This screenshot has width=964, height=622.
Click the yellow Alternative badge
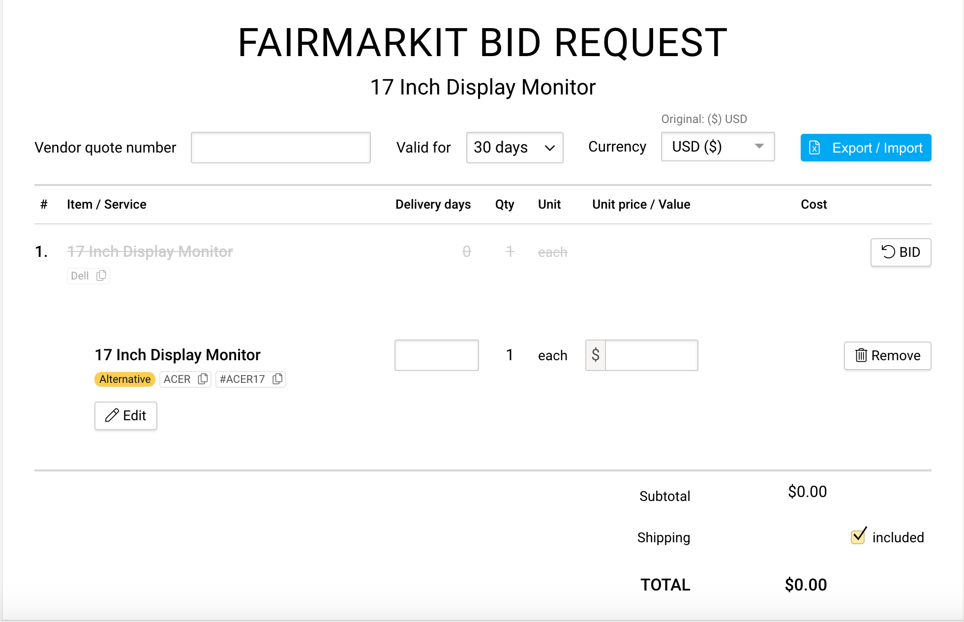coord(125,379)
